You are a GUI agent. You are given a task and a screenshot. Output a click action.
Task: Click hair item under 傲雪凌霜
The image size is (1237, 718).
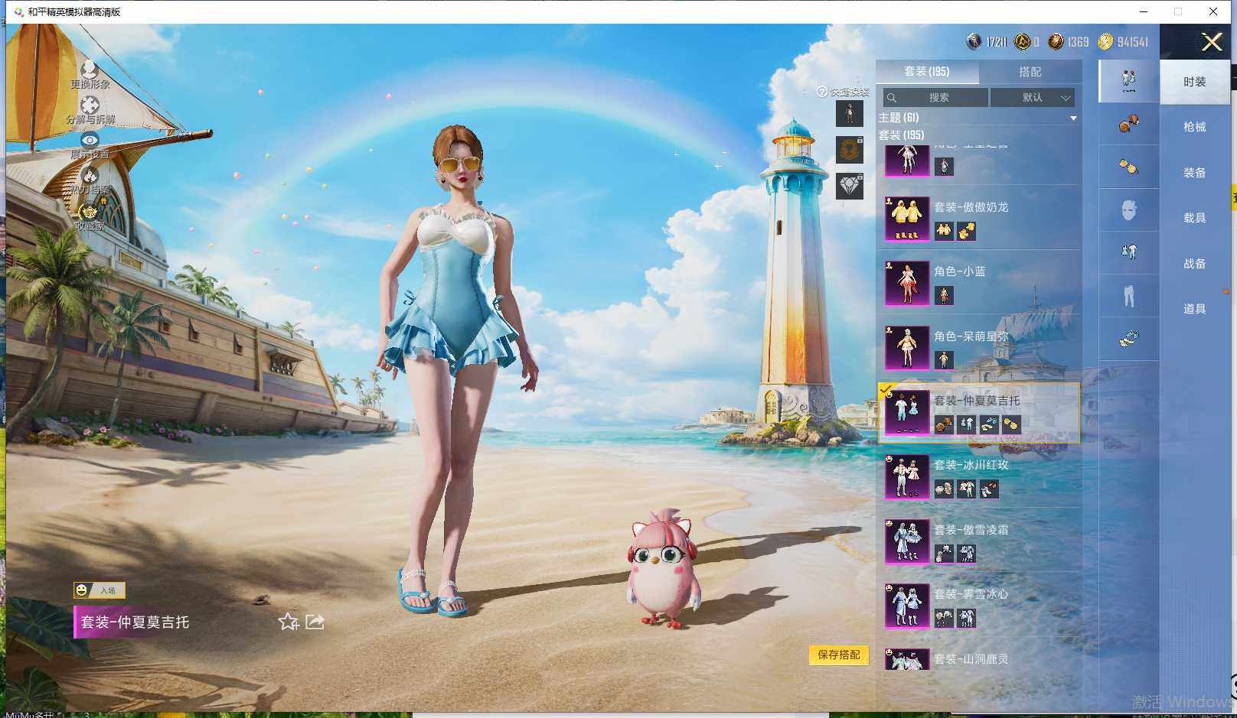944,553
